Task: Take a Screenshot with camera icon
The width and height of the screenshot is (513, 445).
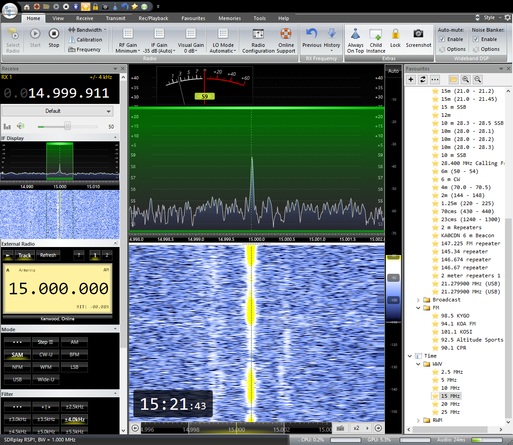Action: click(418, 34)
